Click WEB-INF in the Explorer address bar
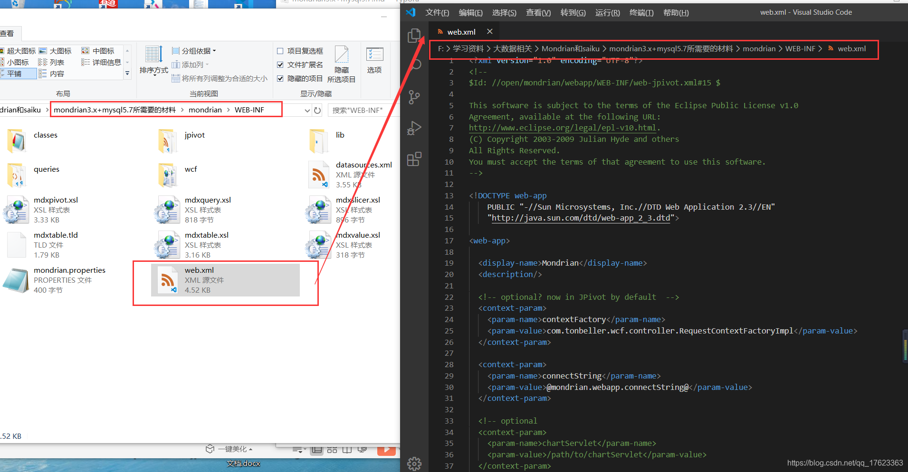This screenshot has height=472, width=908. pyautogui.click(x=249, y=110)
